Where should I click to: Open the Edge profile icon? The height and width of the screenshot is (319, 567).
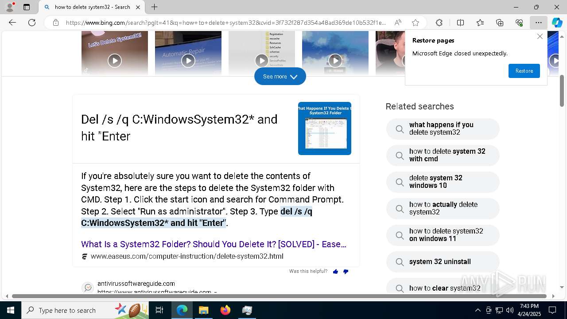(10, 7)
